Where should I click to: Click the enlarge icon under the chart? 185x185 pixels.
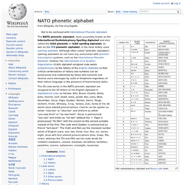(x=176, y=169)
